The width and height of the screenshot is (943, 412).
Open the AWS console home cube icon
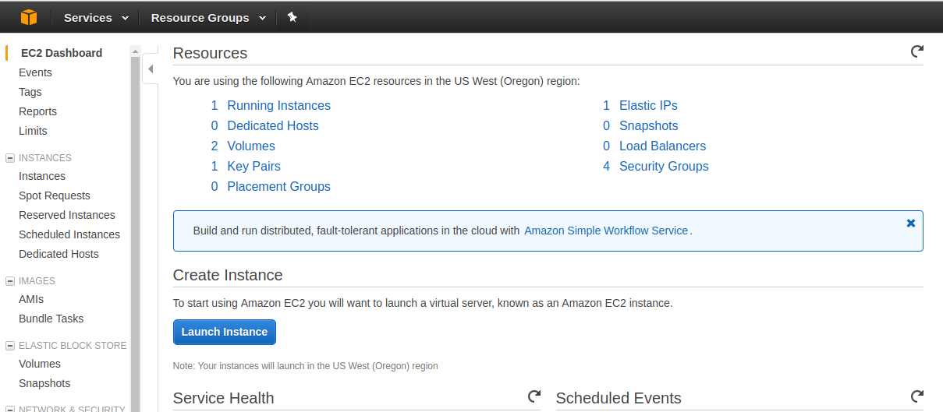(29, 16)
